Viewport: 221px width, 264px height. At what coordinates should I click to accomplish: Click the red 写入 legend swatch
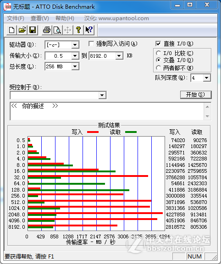[x=93, y=132]
